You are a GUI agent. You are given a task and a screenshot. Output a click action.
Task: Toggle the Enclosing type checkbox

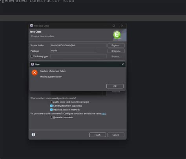(x=32, y=56)
